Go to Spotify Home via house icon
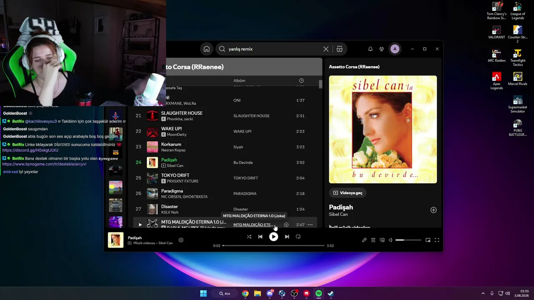 (x=207, y=49)
